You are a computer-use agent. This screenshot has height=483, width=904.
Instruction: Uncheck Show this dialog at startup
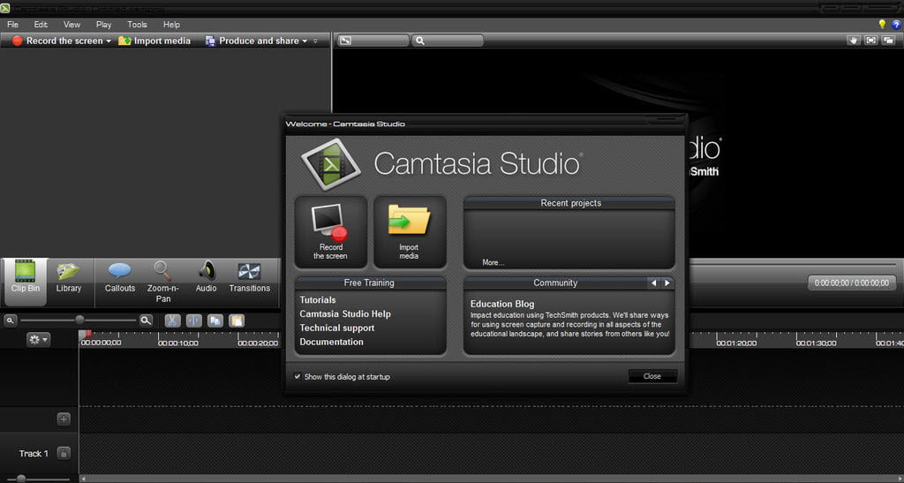click(298, 376)
